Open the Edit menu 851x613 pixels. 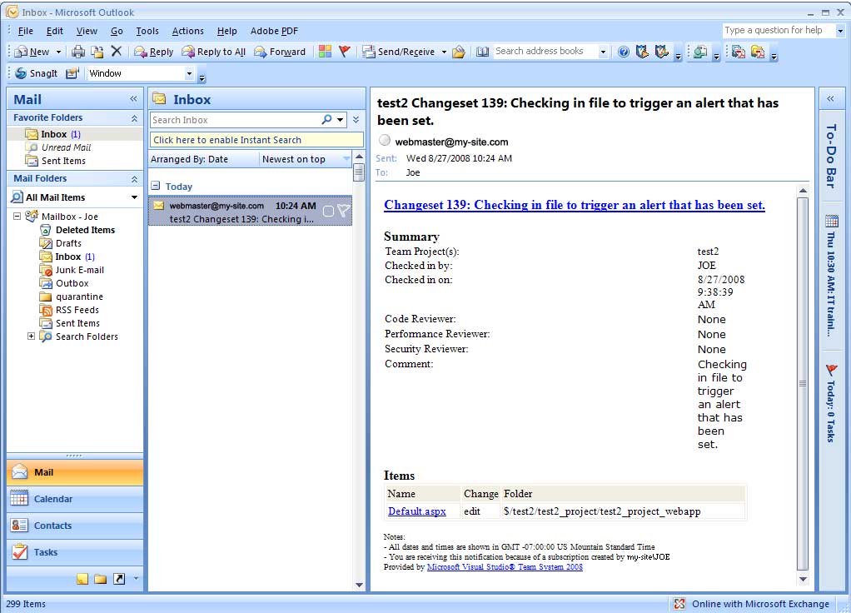point(55,31)
